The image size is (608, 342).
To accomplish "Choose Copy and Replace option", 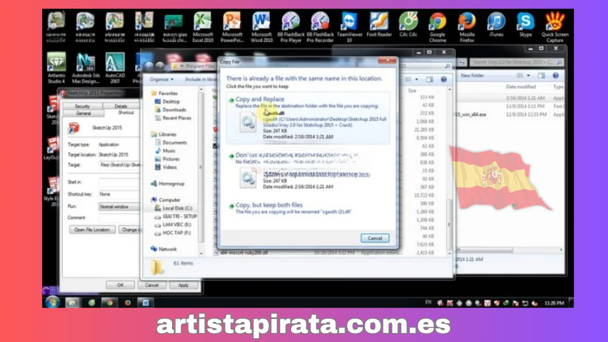I will click(x=308, y=118).
